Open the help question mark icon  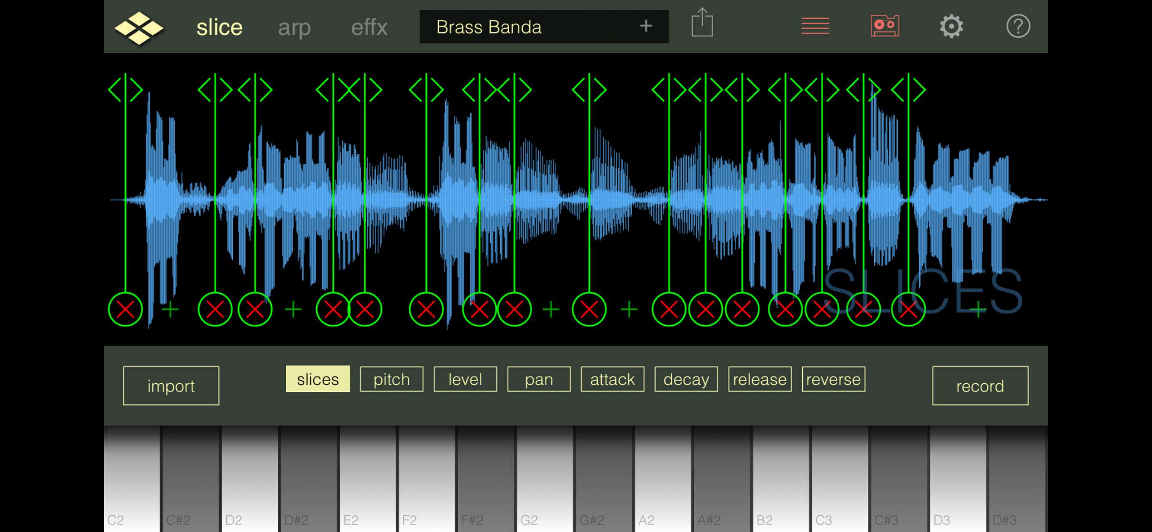[x=1018, y=27]
